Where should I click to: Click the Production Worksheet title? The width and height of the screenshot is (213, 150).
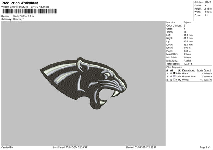(x=20, y=3)
